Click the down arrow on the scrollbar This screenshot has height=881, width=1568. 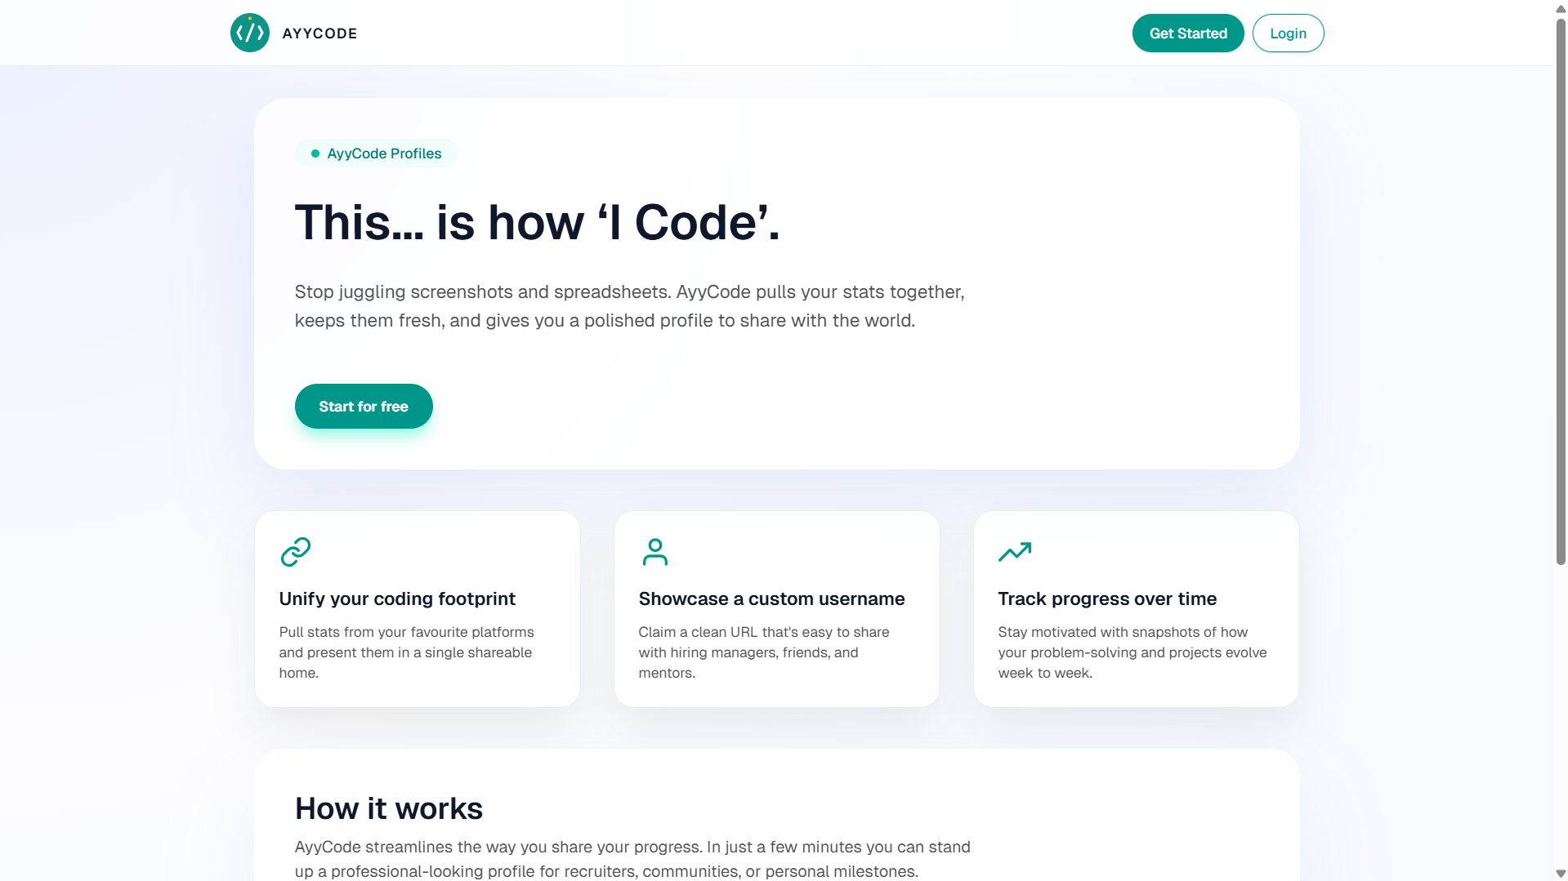(1559, 871)
